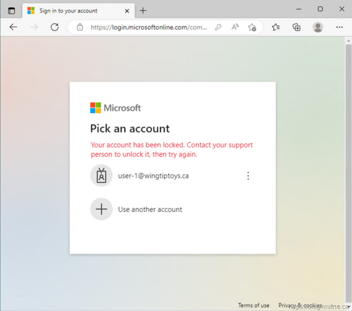
Task: Open Settings and more ellipsis menu
Action: tap(339, 27)
